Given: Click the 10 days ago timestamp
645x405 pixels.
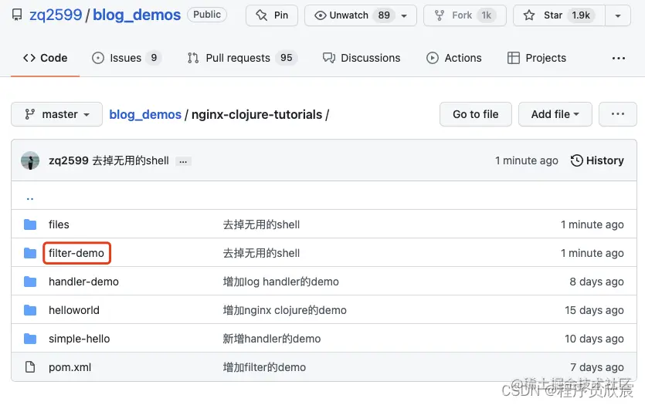Looking at the screenshot, I should tap(594, 339).
